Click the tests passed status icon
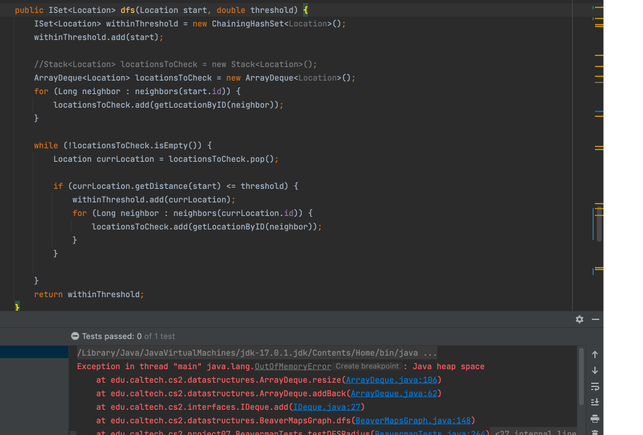Image resolution: width=643 pixels, height=435 pixels. (x=75, y=337)
